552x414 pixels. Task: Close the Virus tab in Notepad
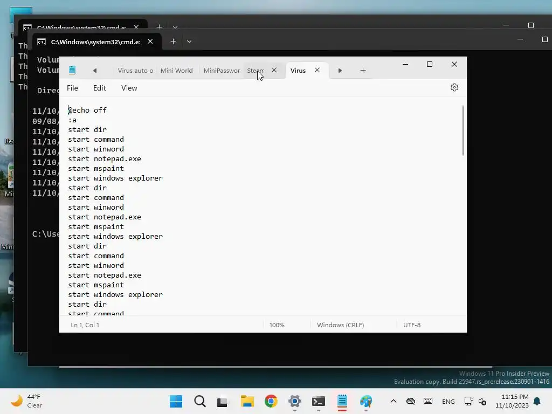click(x=317, y=70)
